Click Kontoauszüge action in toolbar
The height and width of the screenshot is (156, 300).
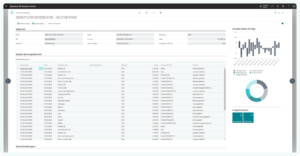tap(23, 24)
